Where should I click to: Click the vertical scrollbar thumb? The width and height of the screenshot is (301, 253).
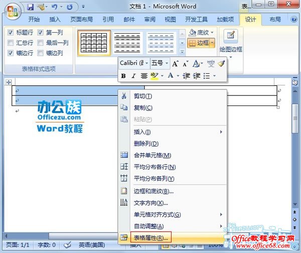click(294, 118)
